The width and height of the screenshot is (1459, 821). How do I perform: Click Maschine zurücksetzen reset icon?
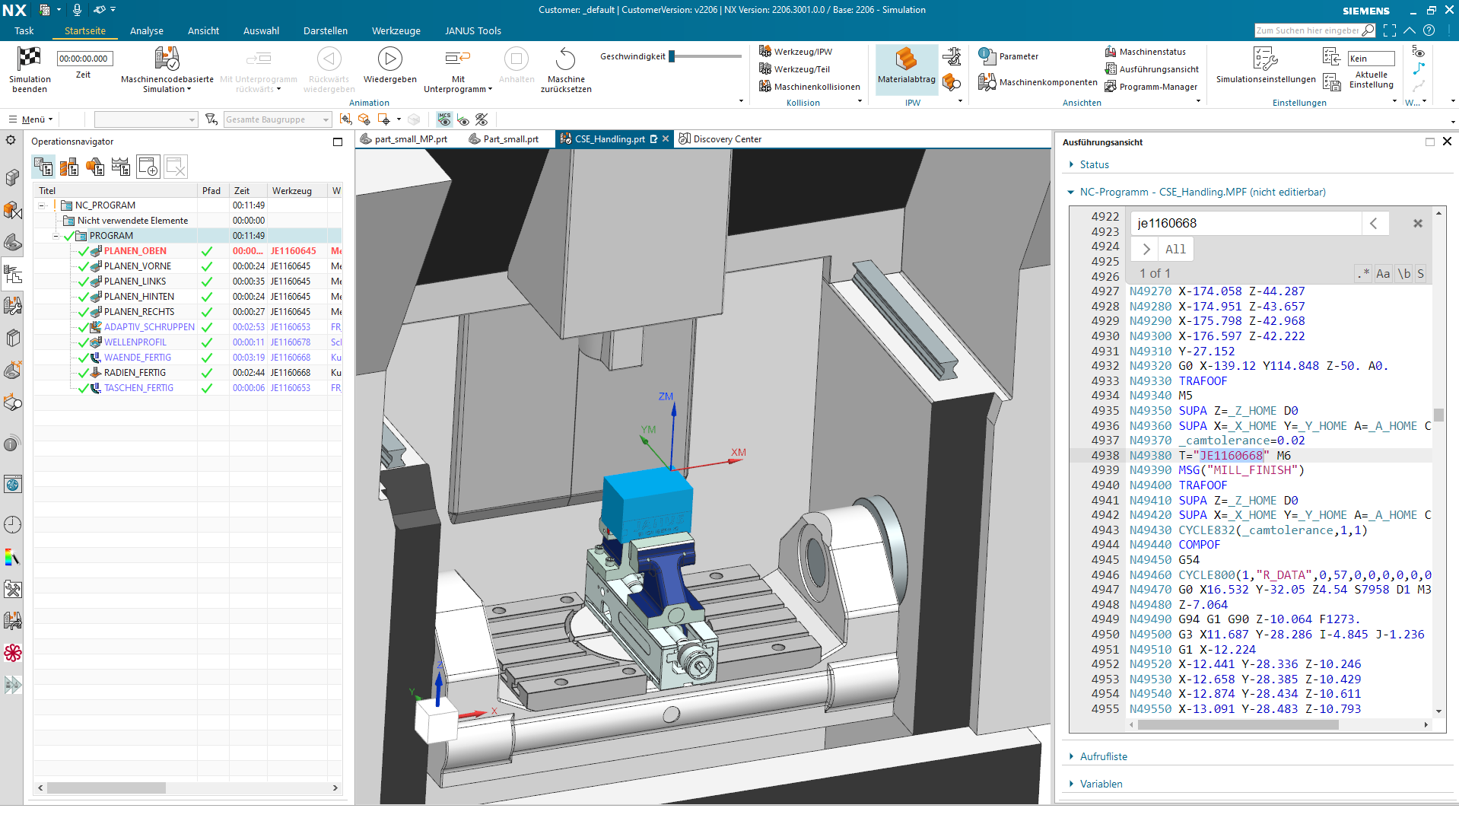click(565, 59)
